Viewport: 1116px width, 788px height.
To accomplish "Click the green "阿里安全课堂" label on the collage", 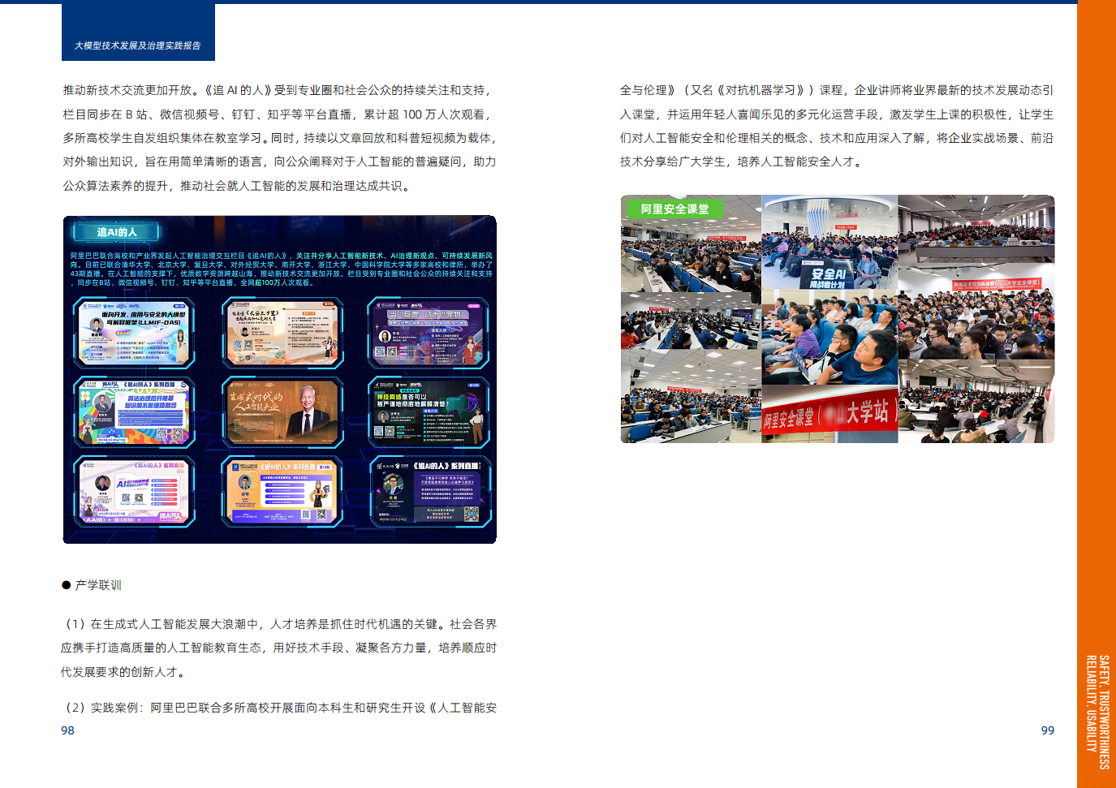I will [674, 209].
